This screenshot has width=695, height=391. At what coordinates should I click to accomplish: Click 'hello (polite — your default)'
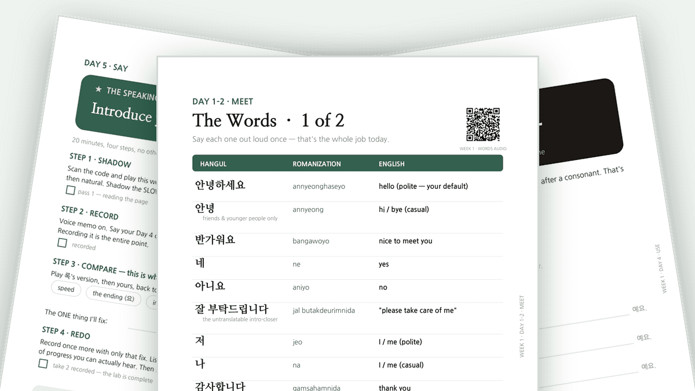click(x=423, y=187)
